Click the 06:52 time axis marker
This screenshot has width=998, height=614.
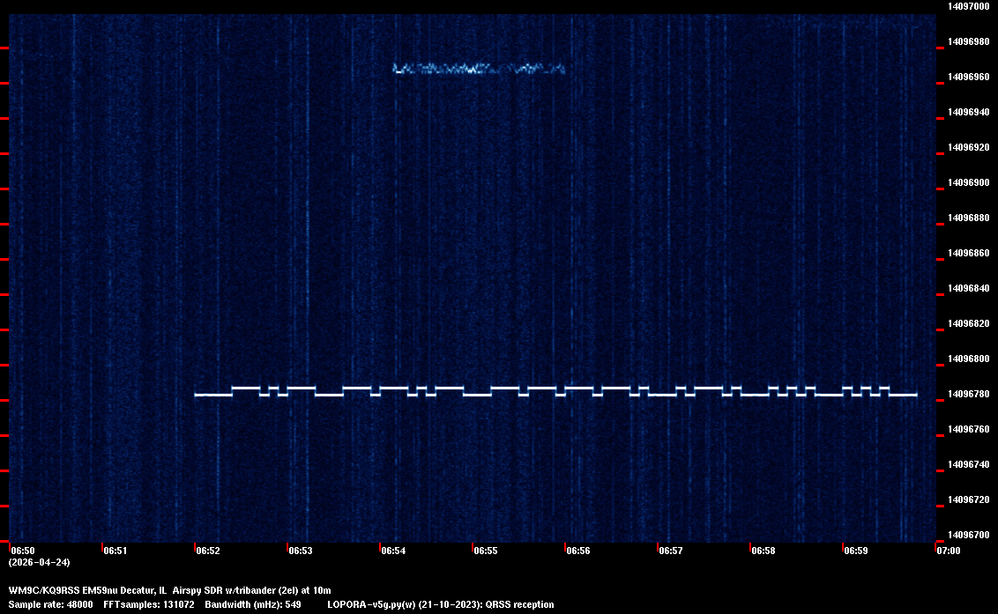pos(208,551)
